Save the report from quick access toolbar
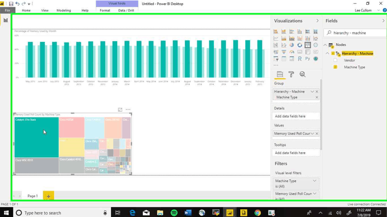 pos(11,4)
